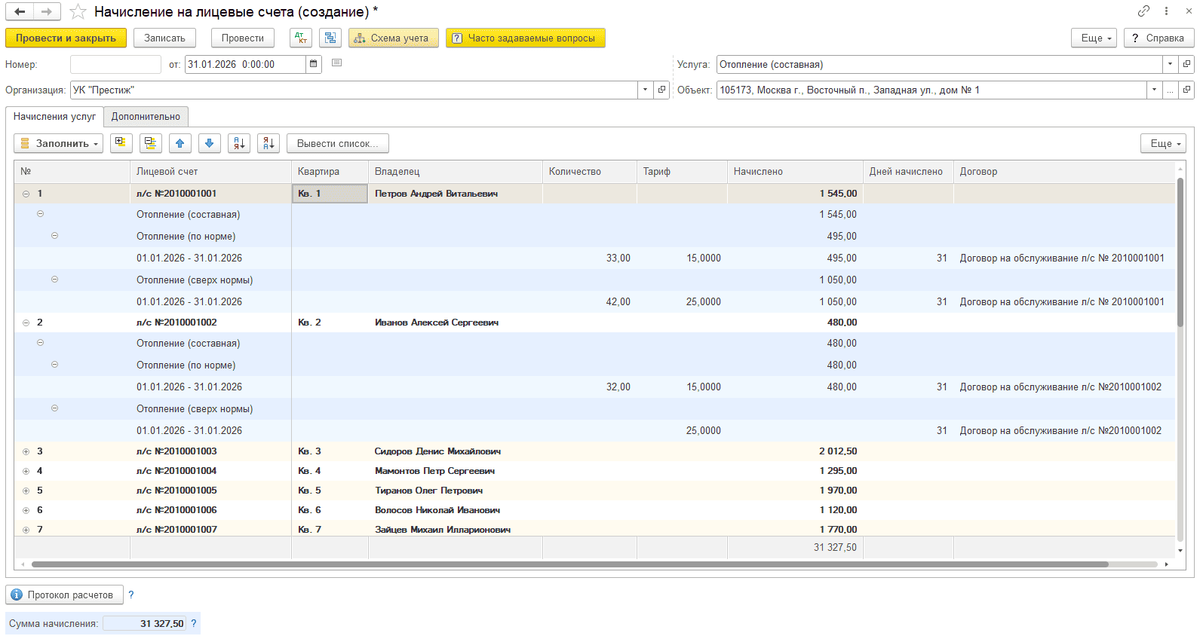Click Провести и закрыть button

[x=66, y=38]
